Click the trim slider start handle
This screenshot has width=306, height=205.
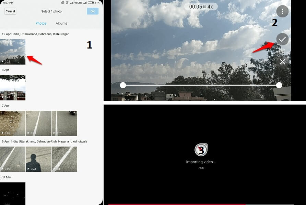coord(123,85)
